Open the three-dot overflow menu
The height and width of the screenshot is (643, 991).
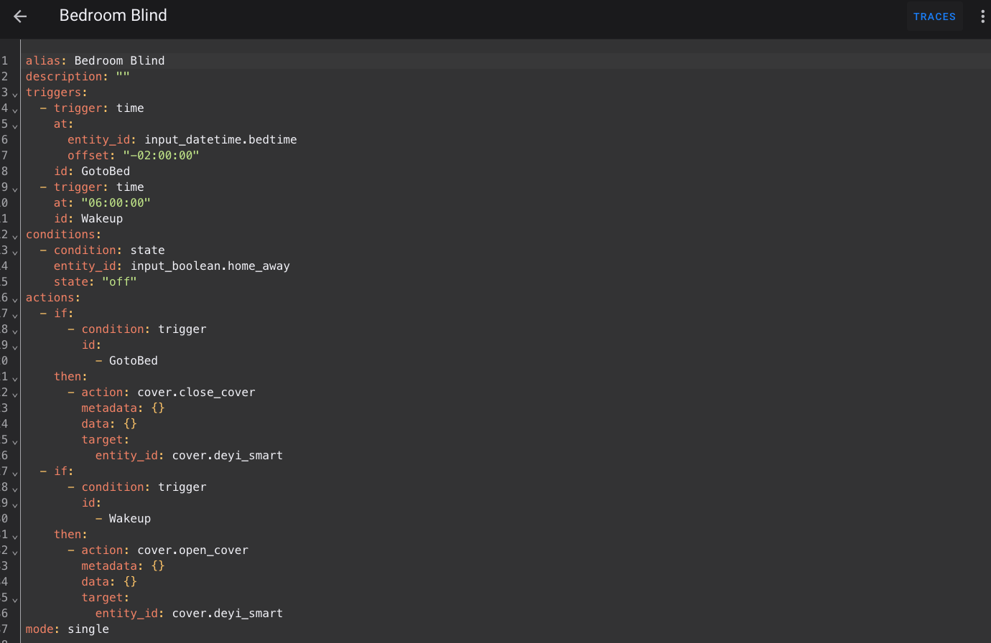pyautogui.click(x=982, y=17)
